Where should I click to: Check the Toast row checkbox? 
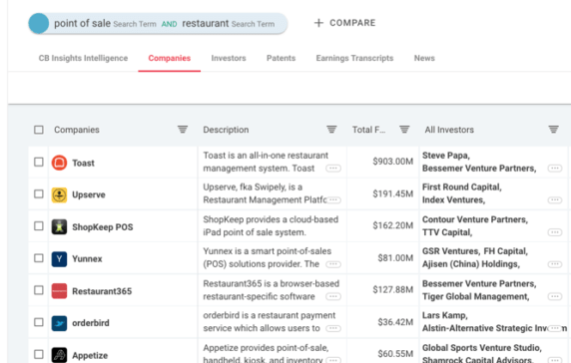pos(39,162)
